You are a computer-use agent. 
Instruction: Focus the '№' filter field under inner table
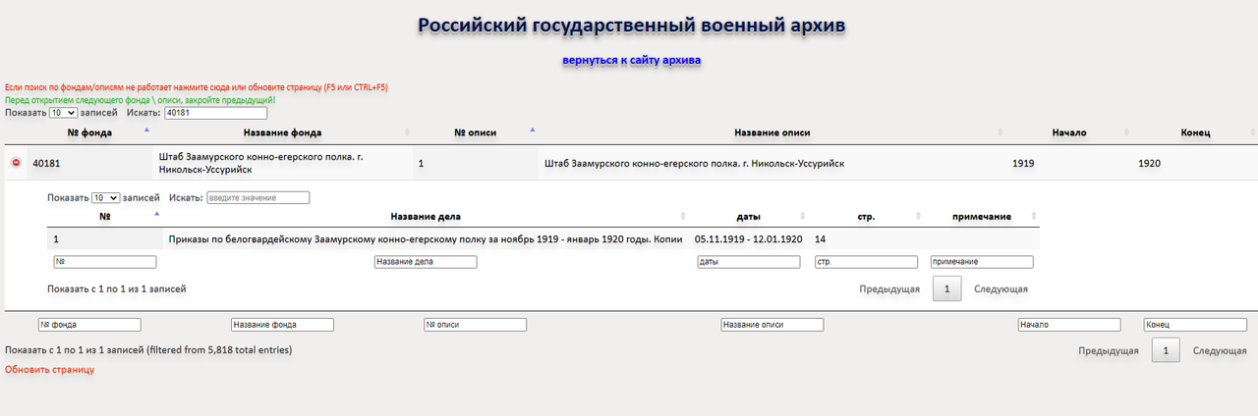point(105,262)
